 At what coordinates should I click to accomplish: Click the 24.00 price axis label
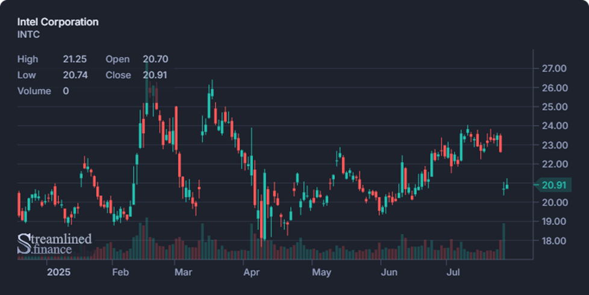[554, 126]
